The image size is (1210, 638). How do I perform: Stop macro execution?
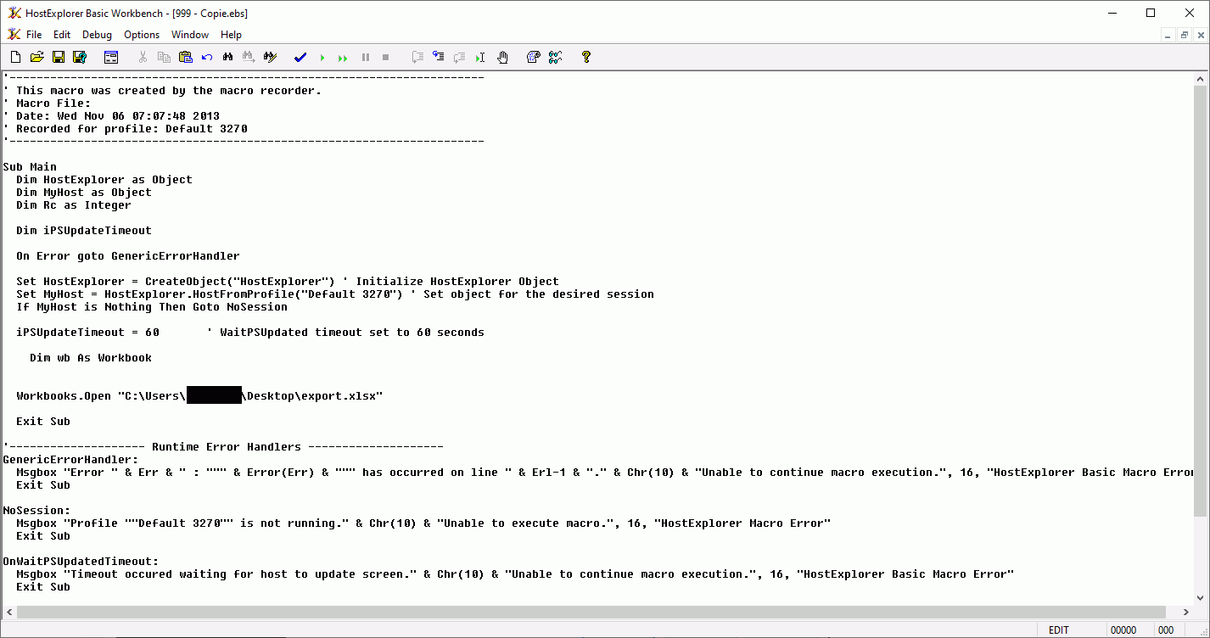[x=385, y=57]
